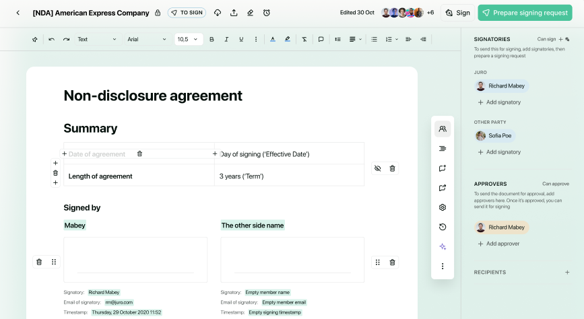Viewport: 584px width, 319px height.
Task: Select the Richard Mabey approver chip
Action: coord(501,227)
